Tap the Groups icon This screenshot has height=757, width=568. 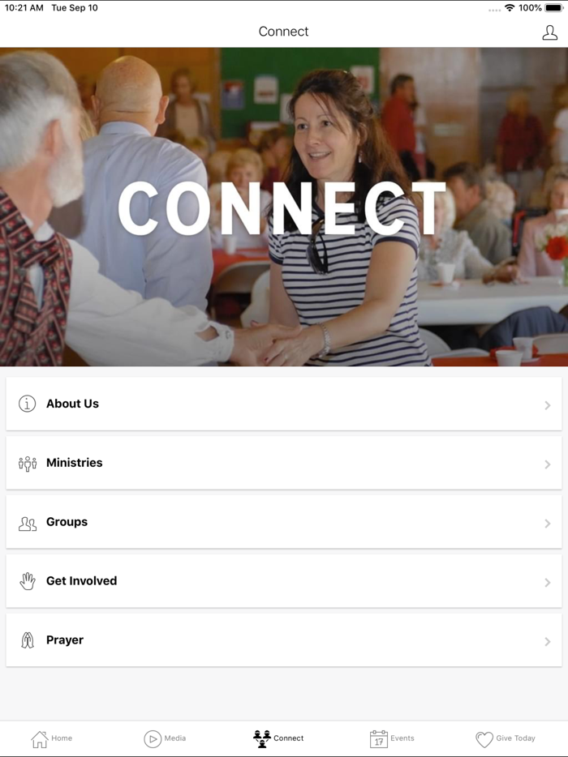pyautogui.click(x=28, y=524)
